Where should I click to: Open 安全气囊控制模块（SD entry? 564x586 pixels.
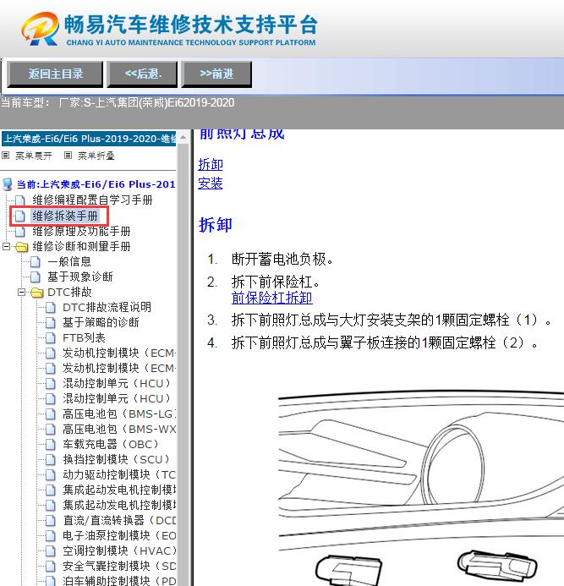tap(119, 567)
